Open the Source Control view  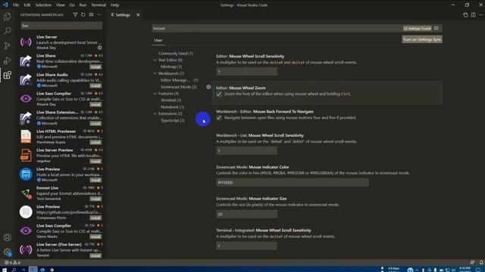(7, 45)
